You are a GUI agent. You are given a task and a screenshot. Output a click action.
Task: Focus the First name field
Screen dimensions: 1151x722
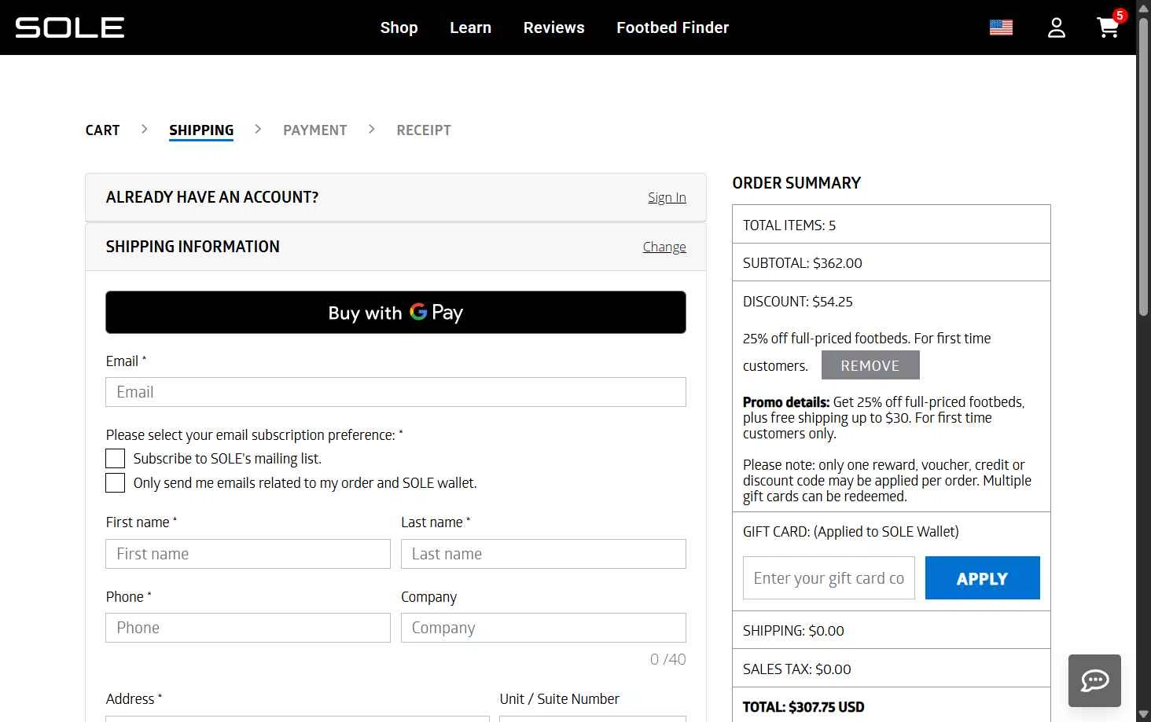(x=248, y=554)
